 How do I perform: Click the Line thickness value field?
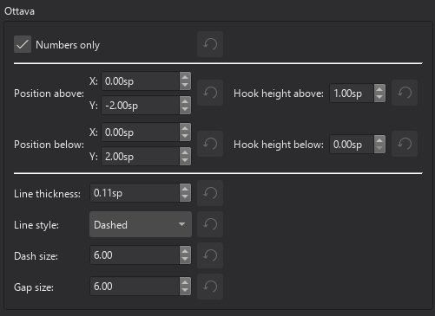pyautogui.click(x=135, y=193)
